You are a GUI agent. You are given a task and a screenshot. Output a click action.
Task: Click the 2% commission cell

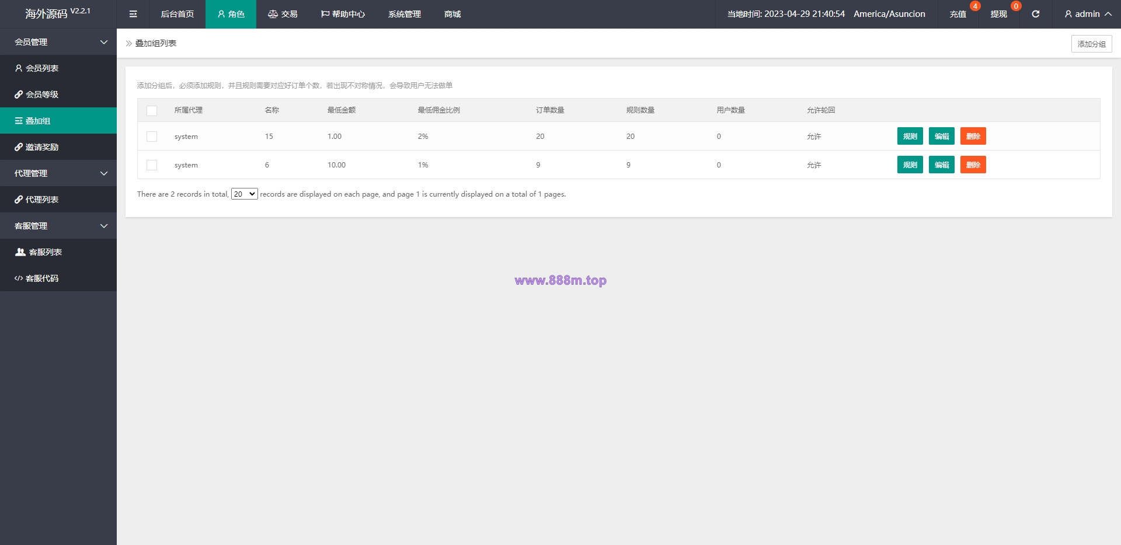(423, 137)
